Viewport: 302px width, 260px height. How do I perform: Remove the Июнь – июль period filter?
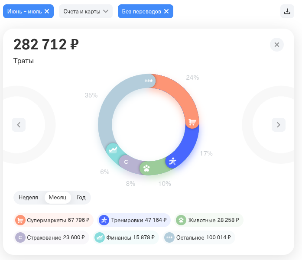coord(47,11)
